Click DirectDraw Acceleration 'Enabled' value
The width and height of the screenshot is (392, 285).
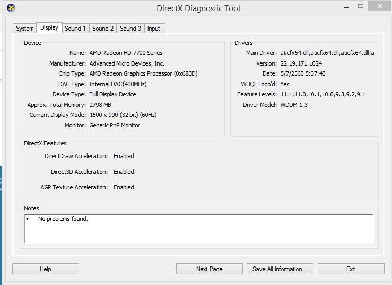coord(124,156)
